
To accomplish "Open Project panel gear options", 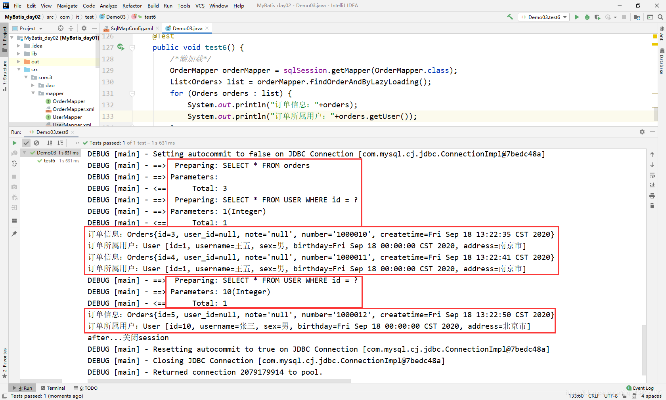I will tap(84, 28).
